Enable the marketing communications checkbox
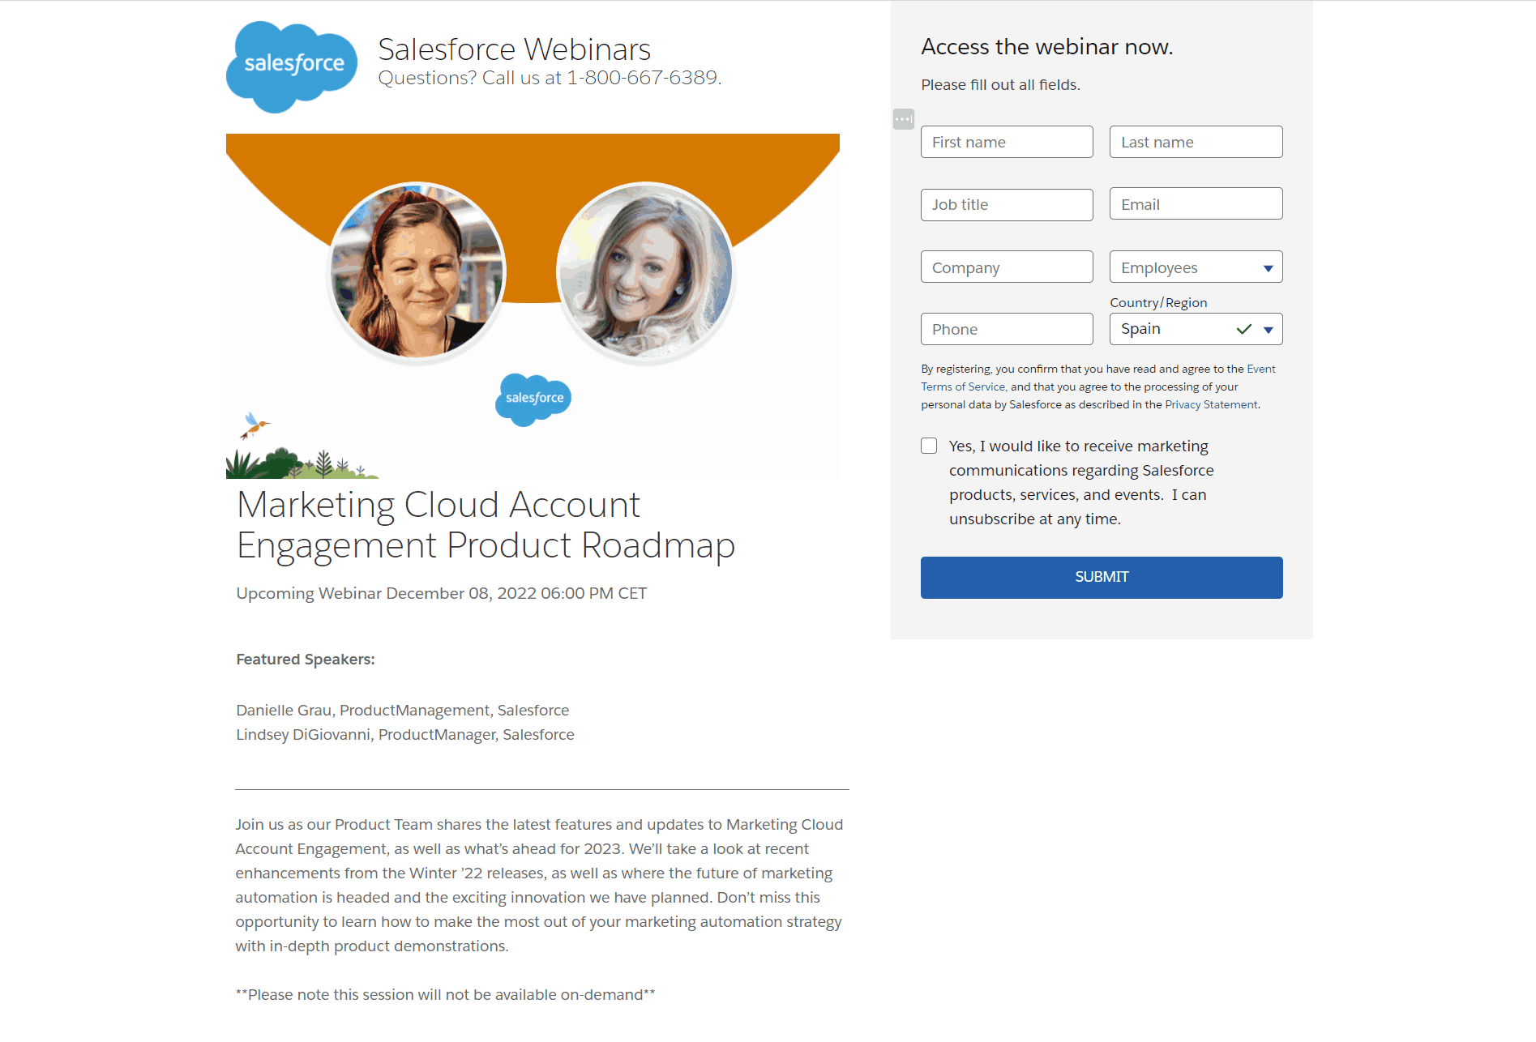This screenshot has height=1042, width=1536. [929, 446]
